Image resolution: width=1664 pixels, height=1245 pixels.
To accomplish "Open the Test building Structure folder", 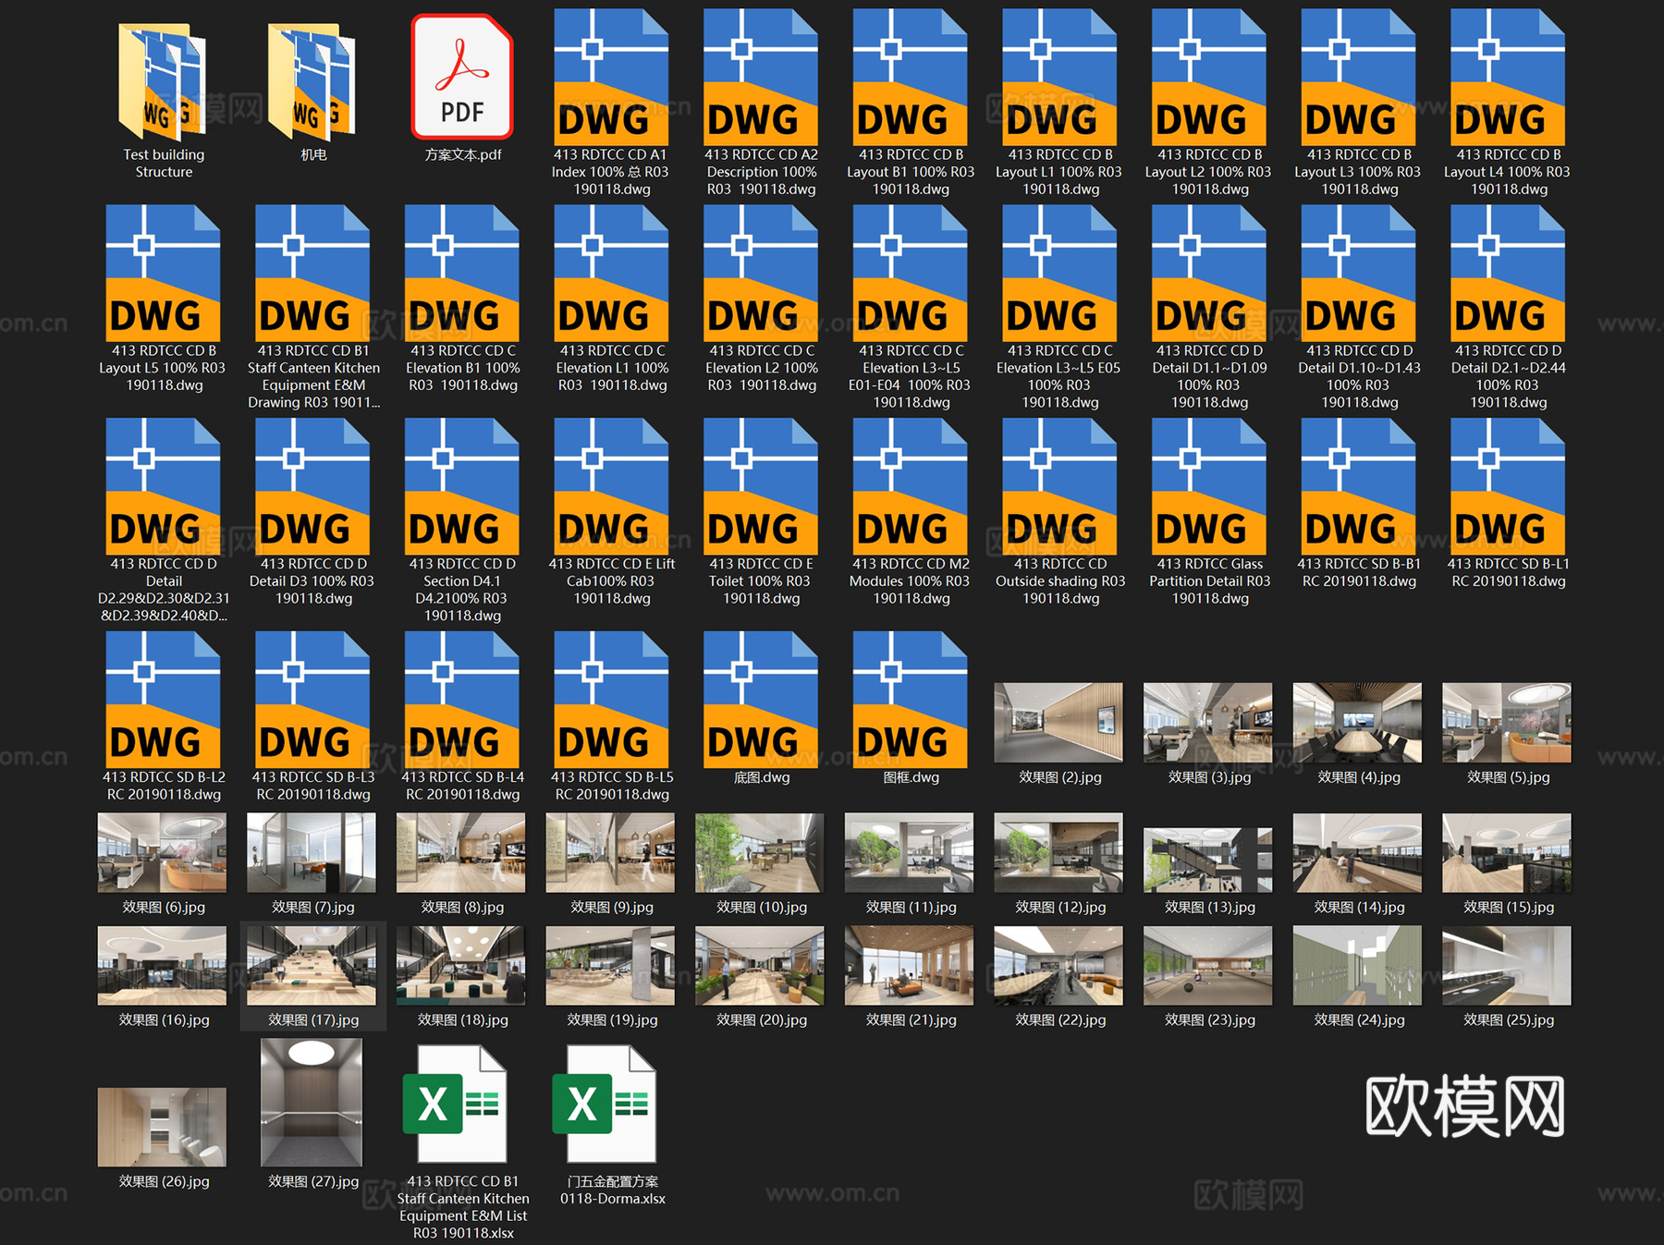I will 163,83.
